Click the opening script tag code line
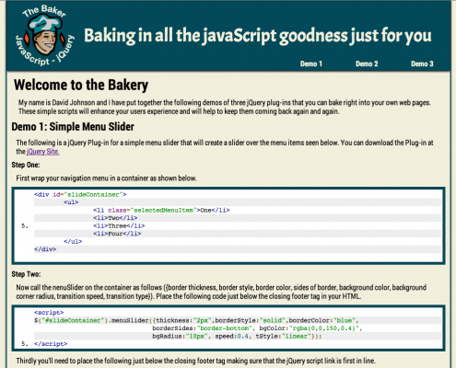456x368 pixels. click(49, 313)
